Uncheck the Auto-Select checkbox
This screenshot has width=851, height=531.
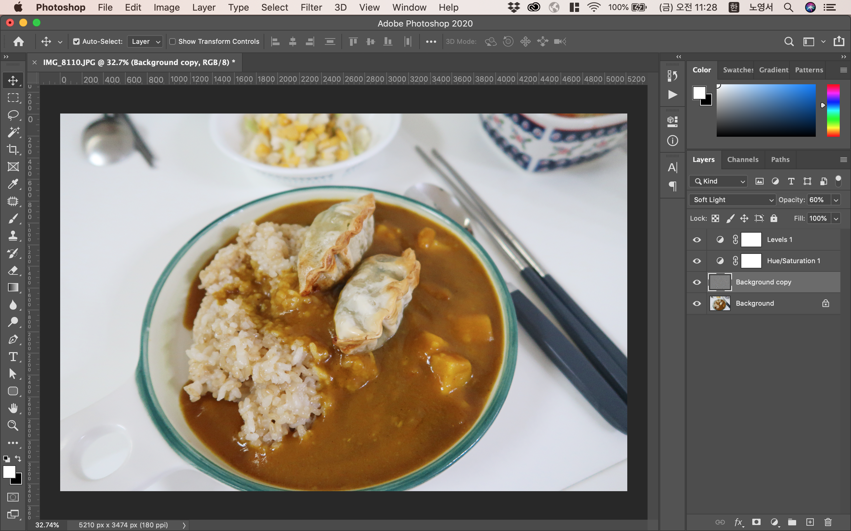[76, 41]
